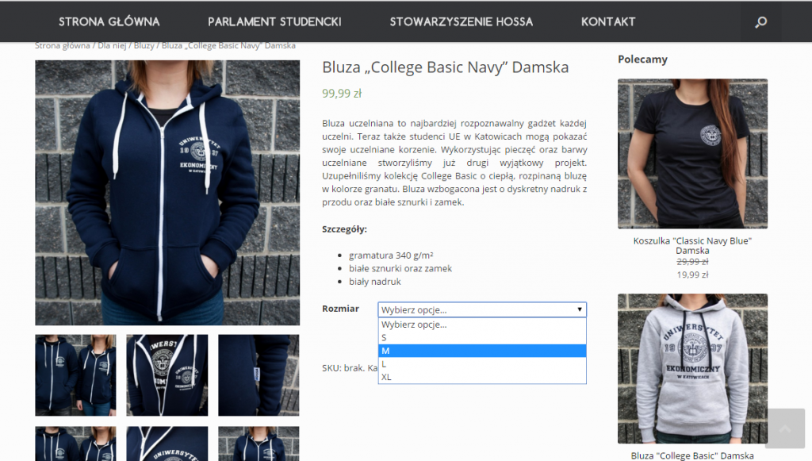Image resolution: width=812 pixels, height=461 pixels.
Task: Click the 'gramatura 340 g/m²' detail
Action: [391, 255]
